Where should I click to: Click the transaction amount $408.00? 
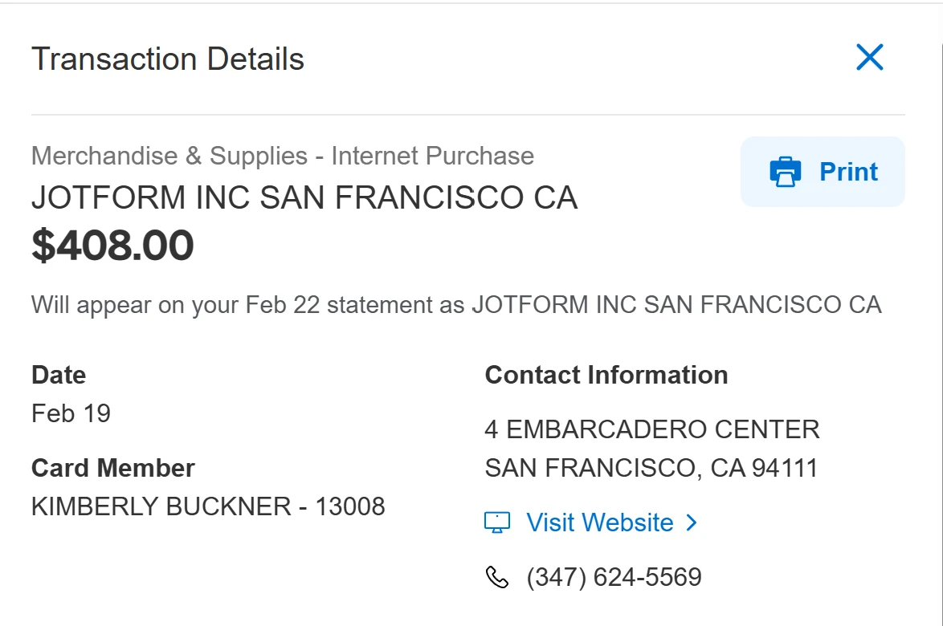[112, 246]
